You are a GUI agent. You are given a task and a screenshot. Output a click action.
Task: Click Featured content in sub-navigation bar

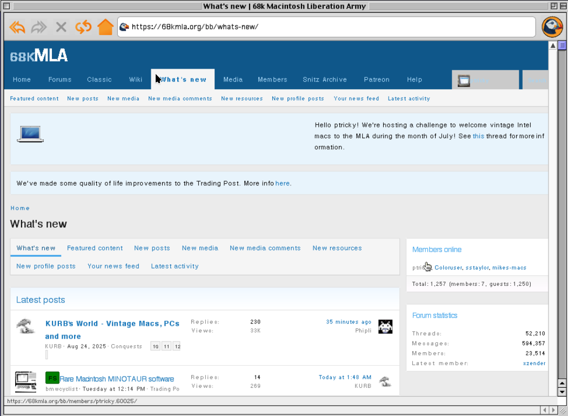[34, 98]
